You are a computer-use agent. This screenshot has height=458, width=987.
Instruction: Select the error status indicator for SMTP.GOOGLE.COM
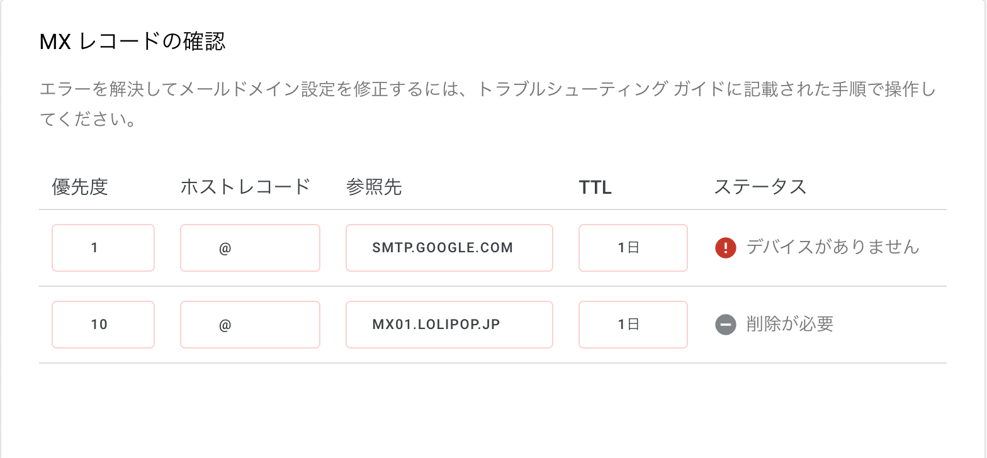pos(725,248)
